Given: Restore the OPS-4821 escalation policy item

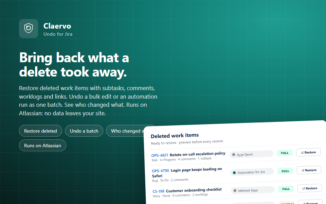Looking at the screenshot, I should pyautogui.click(x=308, y=152).
